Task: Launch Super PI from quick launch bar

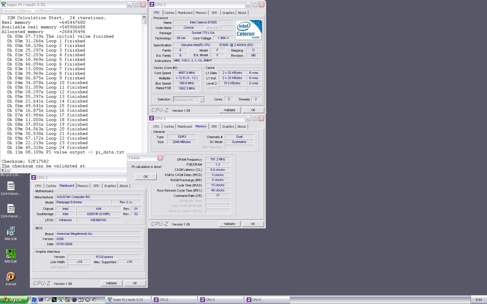Action: tap(61, 300)
